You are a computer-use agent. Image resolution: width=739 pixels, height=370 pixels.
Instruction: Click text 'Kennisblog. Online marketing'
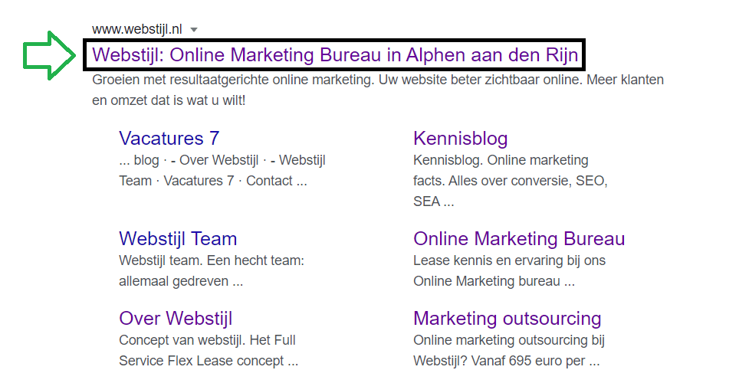pyautogui.click(x=501, y=160)
